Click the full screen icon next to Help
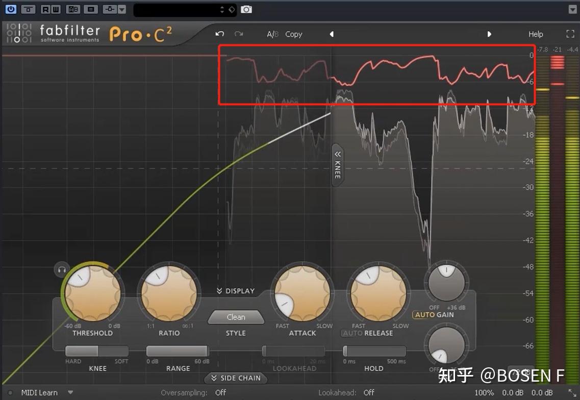 coord(570,34)
